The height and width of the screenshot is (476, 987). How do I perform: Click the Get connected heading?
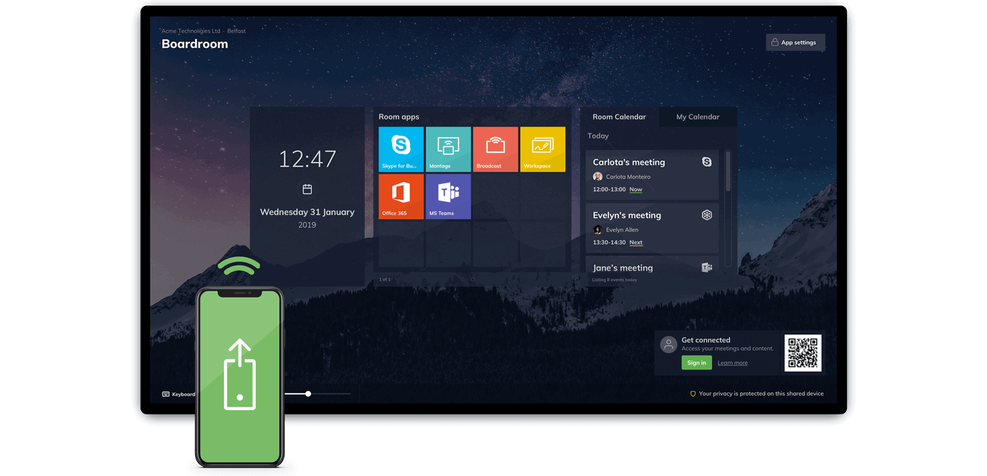[706, 340]
